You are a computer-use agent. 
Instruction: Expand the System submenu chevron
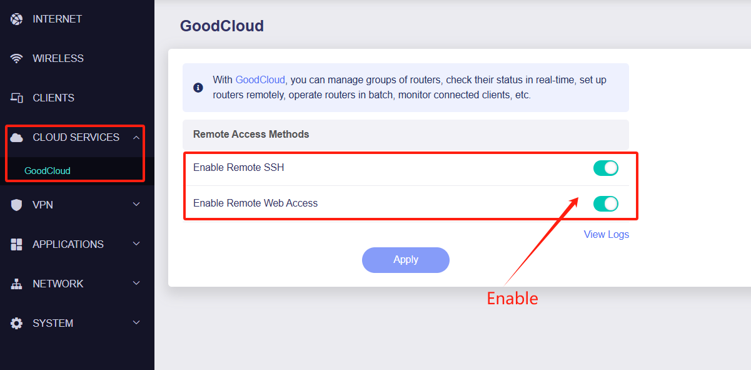(136, 323)
